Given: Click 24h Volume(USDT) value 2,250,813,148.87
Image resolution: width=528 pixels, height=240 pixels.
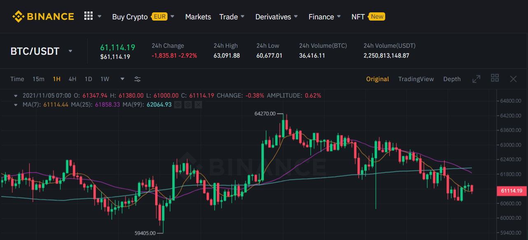Looking at the screenshot, I should (x=386, y=56).
